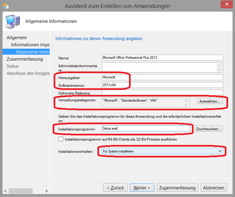Image resolution: width=235 pixels, height=197 pixels.
Task: Click the Installationsverhalten label
Action: click(76, 152)
